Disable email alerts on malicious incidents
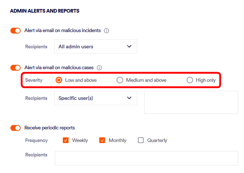This screenshot has height=173, width=244. point(16,31)
